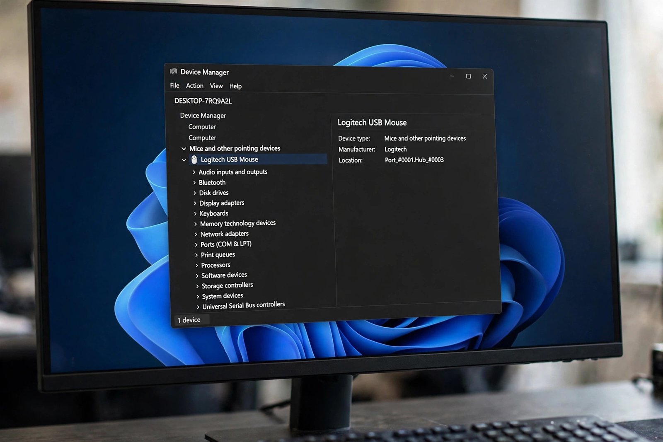
Task: Open the Action menu
Action: pyautogui.click(x=195, y=86)
